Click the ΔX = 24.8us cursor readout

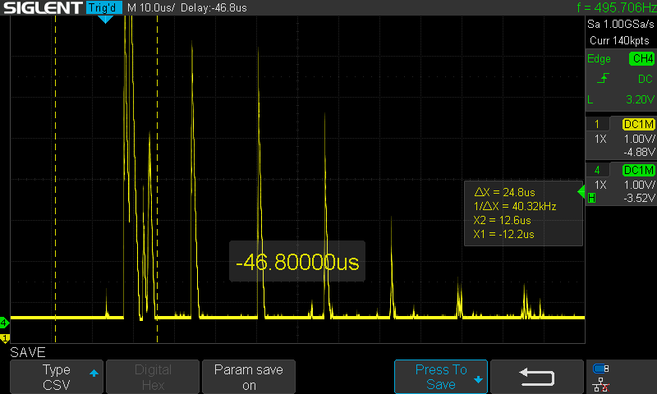pos(504,192)
